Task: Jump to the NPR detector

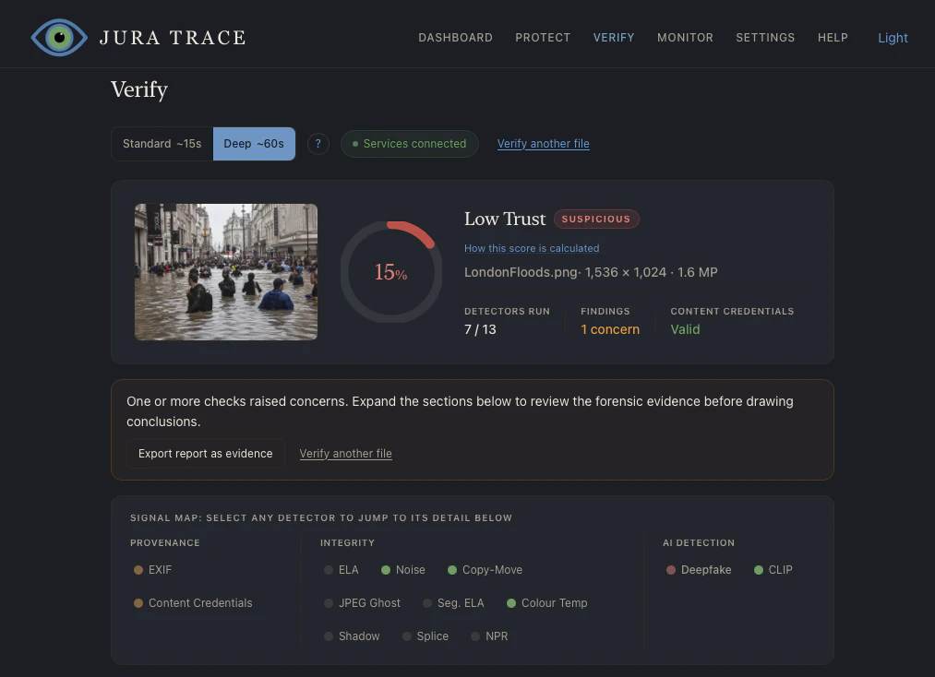Action: [489, 636]
